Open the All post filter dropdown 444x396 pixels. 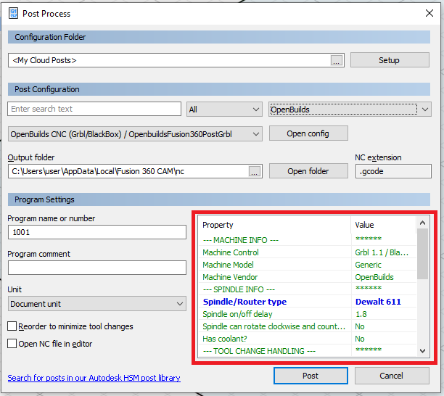tap(224, 110)
